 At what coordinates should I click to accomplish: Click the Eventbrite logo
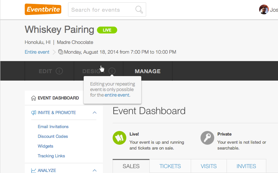coord(43,9)
